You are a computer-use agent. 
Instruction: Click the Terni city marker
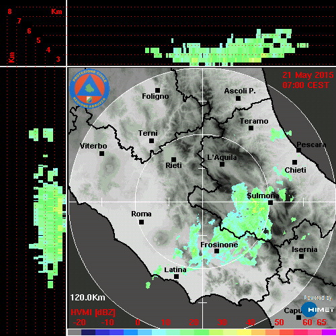pos(152,141)
